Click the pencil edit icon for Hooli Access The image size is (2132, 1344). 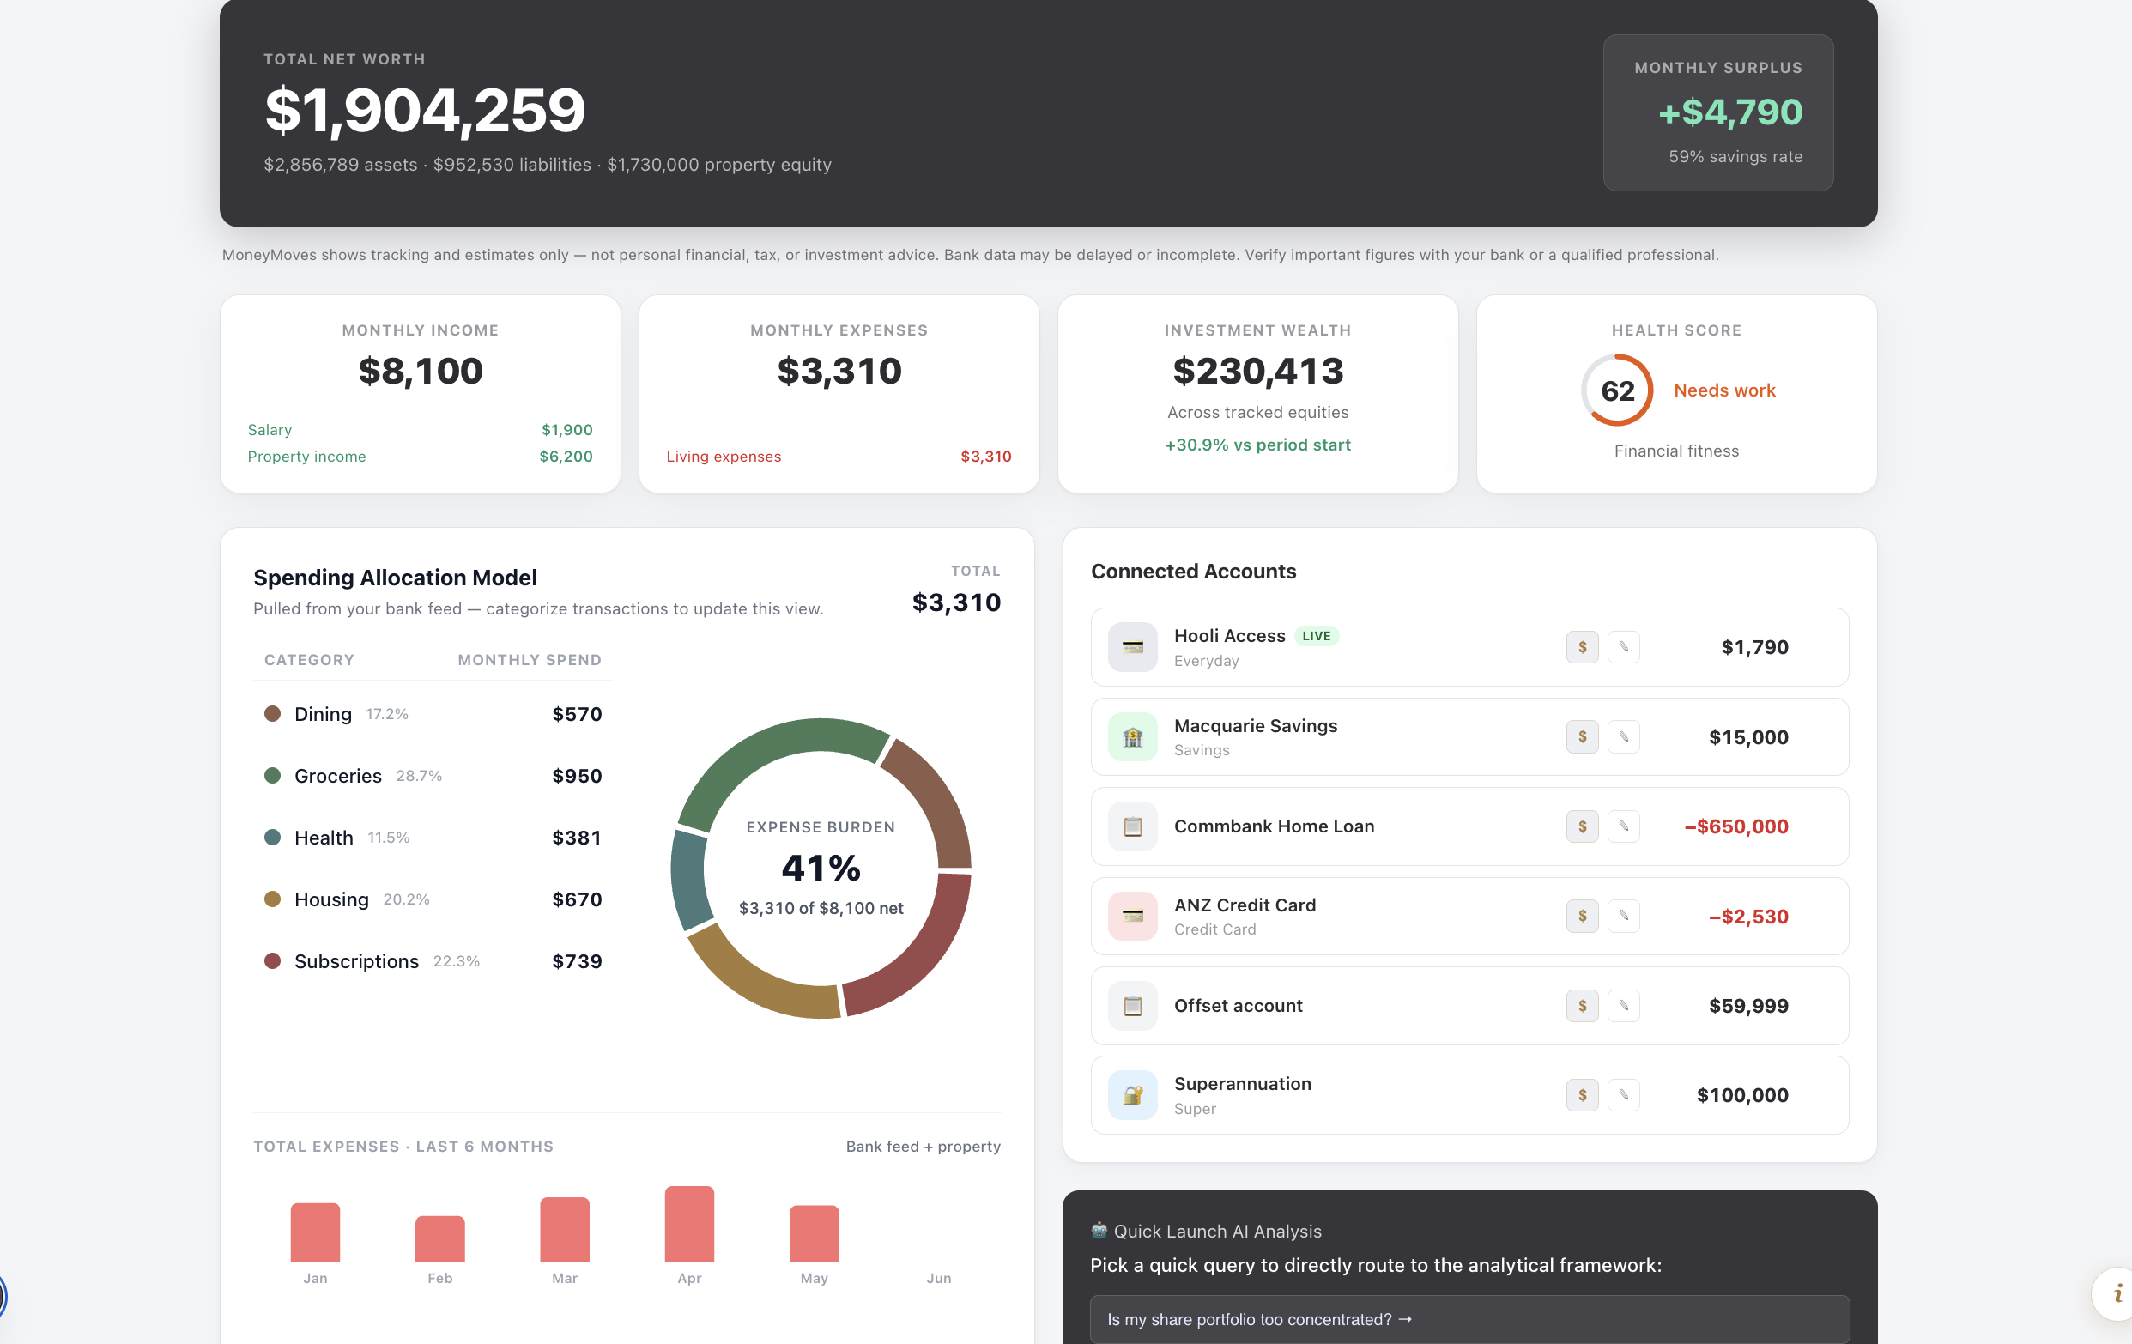tap(1624, 647)
